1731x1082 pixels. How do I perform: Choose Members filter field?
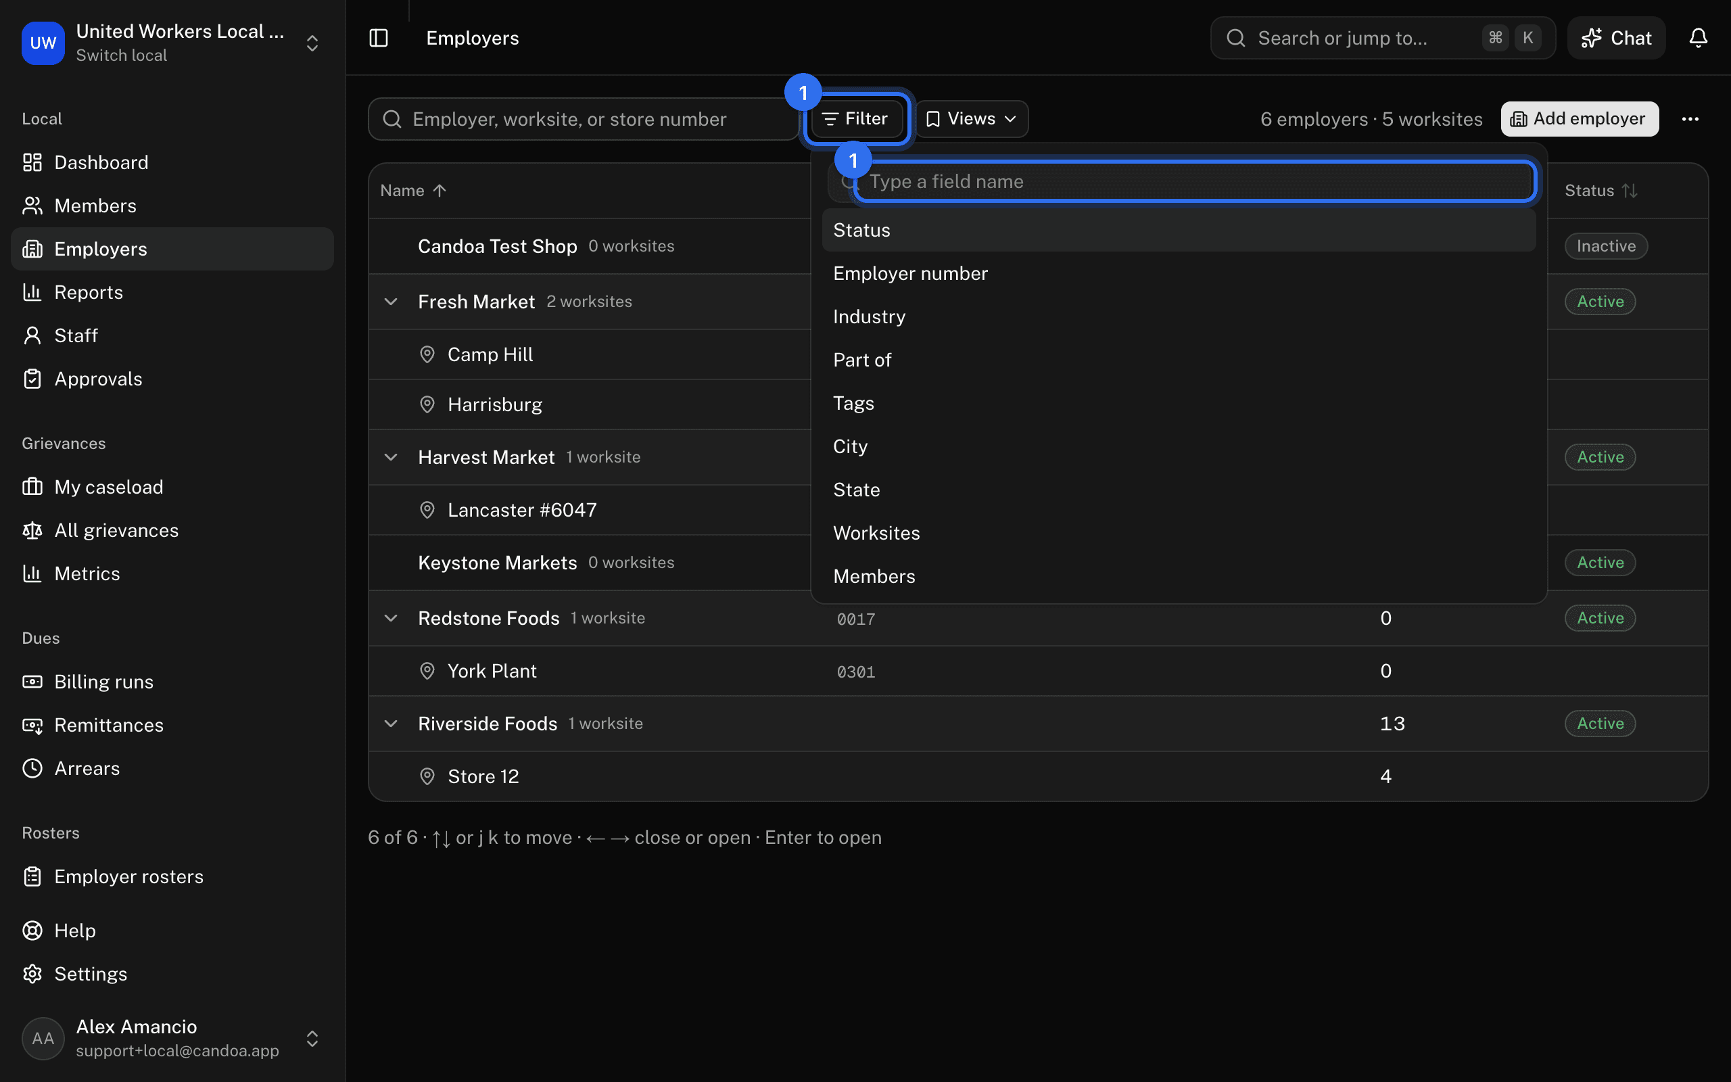(1178, 576)
